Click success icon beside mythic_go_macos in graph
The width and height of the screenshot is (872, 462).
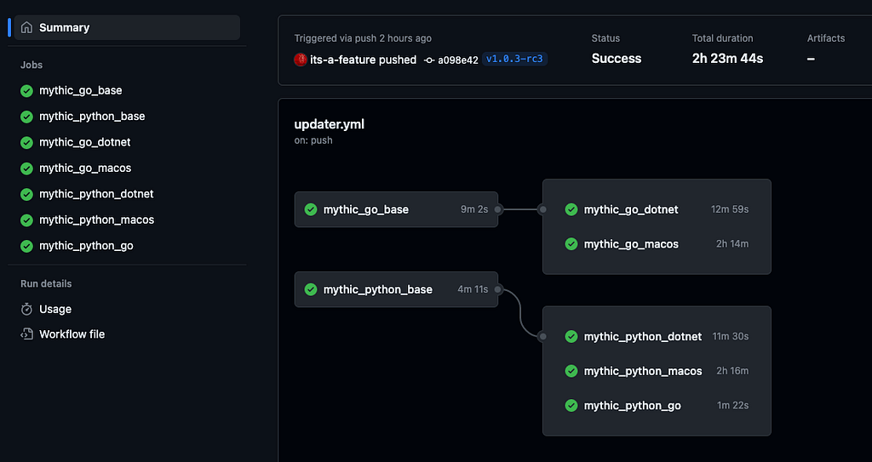(571, 244)
